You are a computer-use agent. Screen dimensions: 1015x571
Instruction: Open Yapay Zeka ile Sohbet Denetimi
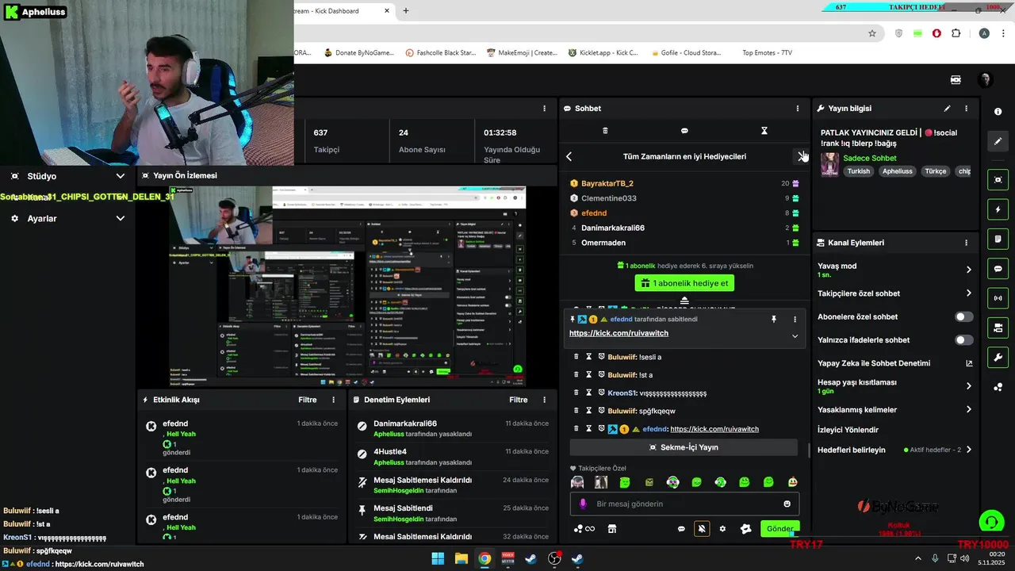pos(894,363)
